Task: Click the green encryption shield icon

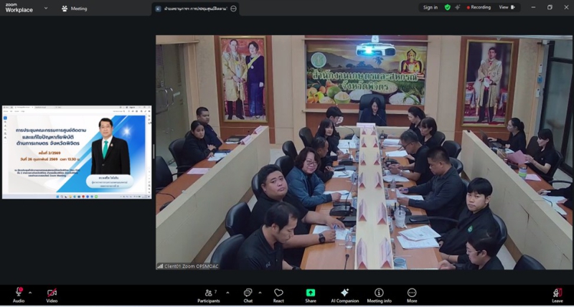Action: tap(448, 7)
